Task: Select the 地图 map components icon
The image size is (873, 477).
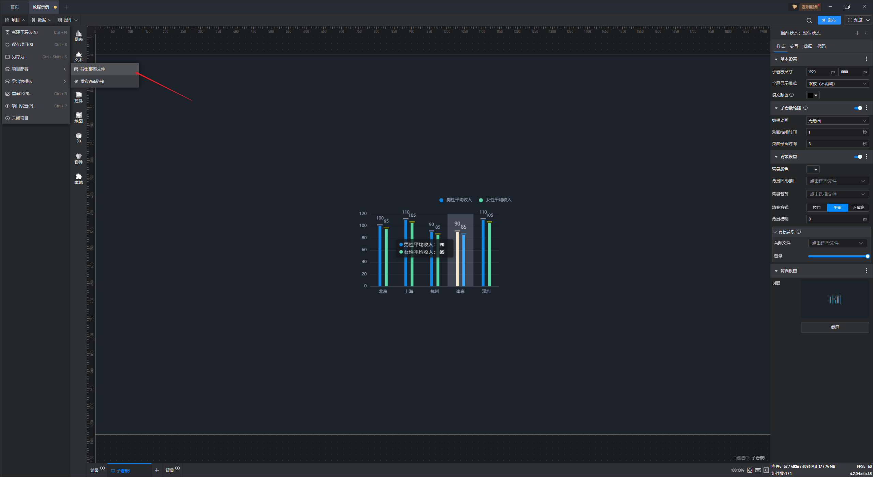Action: point(78,117)
